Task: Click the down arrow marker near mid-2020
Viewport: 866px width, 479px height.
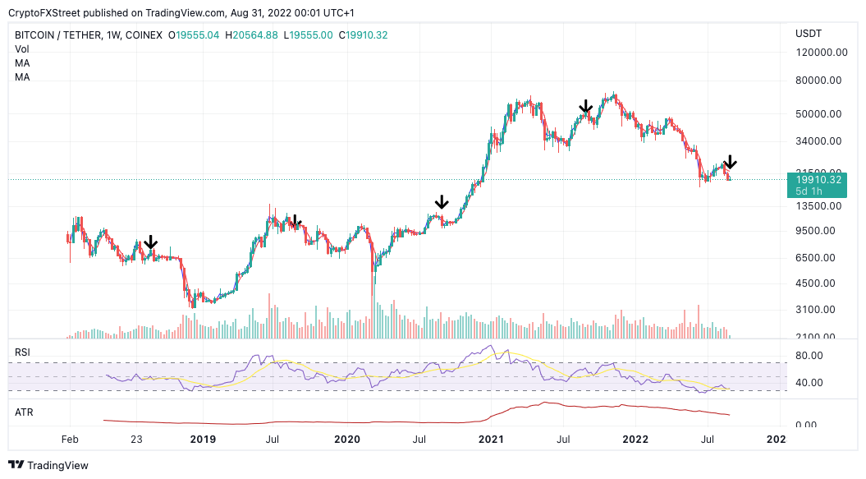Action: click(442, 201)
